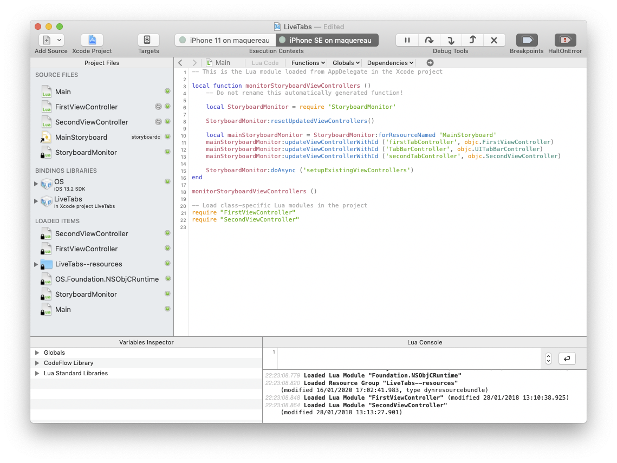The height and width of the screenshot is (463, 617).
Task: Click the Targets toolbar icon
Action: [x=148, y=40]
